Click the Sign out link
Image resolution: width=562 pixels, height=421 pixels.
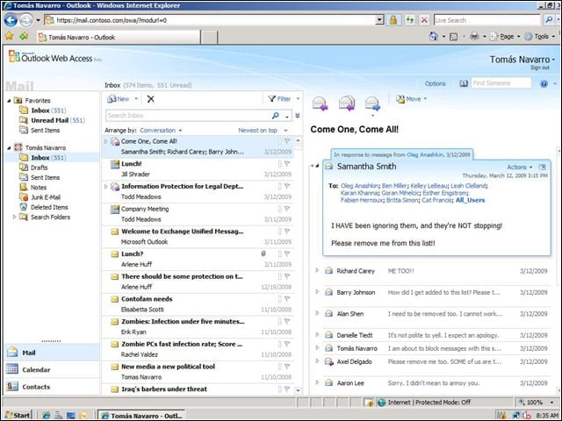540,68
